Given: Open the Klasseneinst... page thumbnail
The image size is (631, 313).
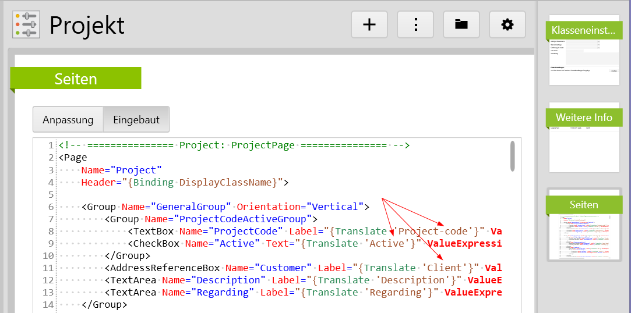Looking at the screenshot, I should coord(584,50).
